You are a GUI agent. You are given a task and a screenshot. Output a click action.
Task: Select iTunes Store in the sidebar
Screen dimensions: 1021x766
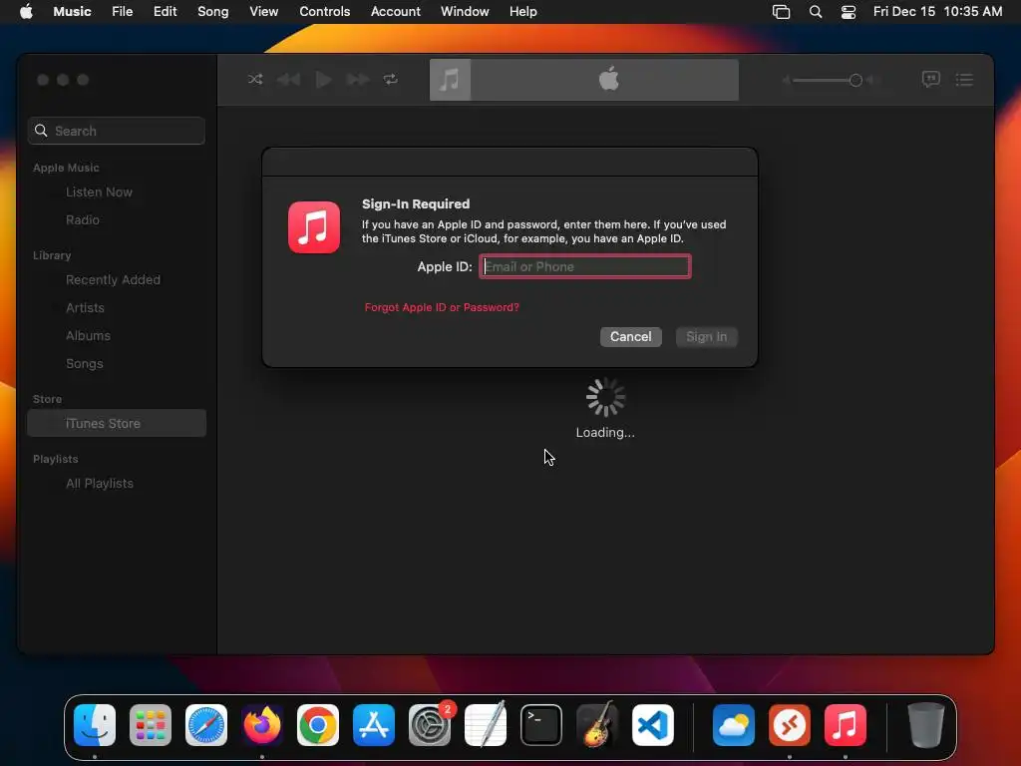(x=117, y=423)
